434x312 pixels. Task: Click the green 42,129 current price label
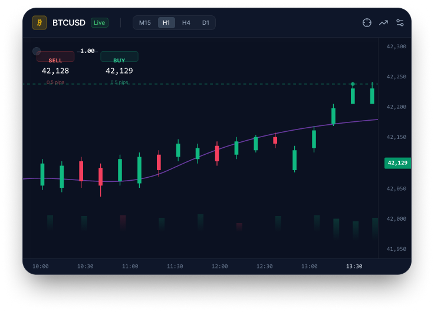[397, 163]
